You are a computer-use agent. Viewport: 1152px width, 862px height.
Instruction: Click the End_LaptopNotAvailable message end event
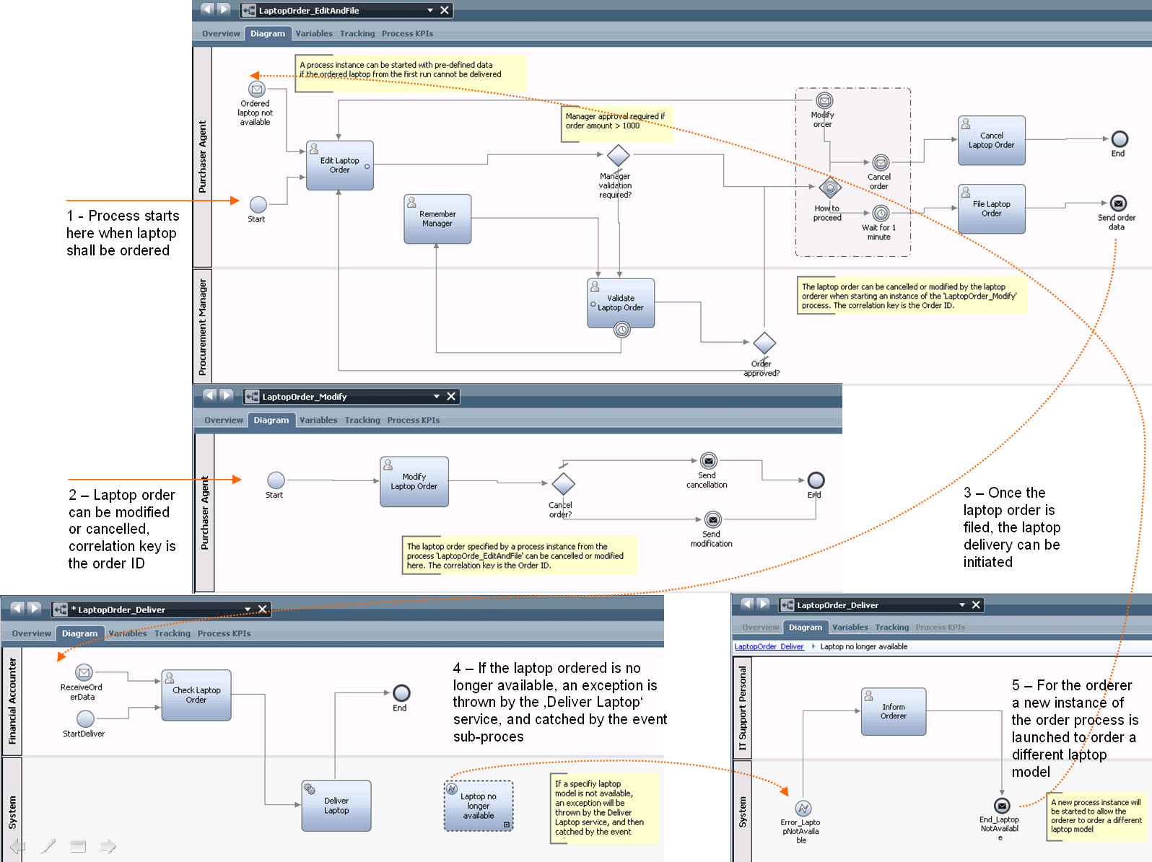coord(1002,806)
